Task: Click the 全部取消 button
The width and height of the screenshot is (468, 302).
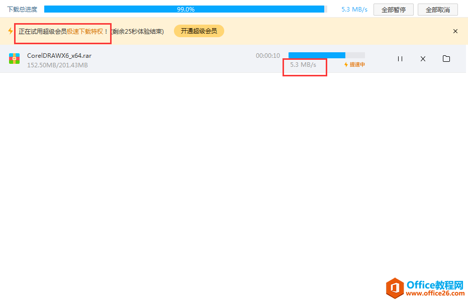Action: coord(437,10)
